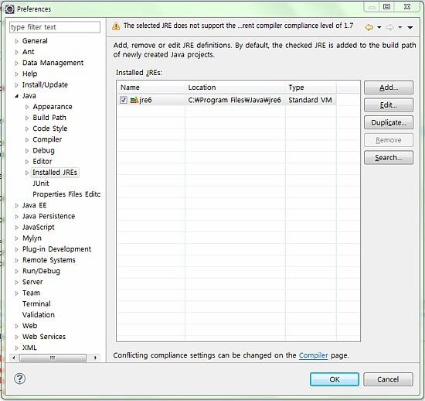Expand the Editor node under Java
Image resolution: width=425 pixels, height=401 pixels.
[x=27, y=162]
